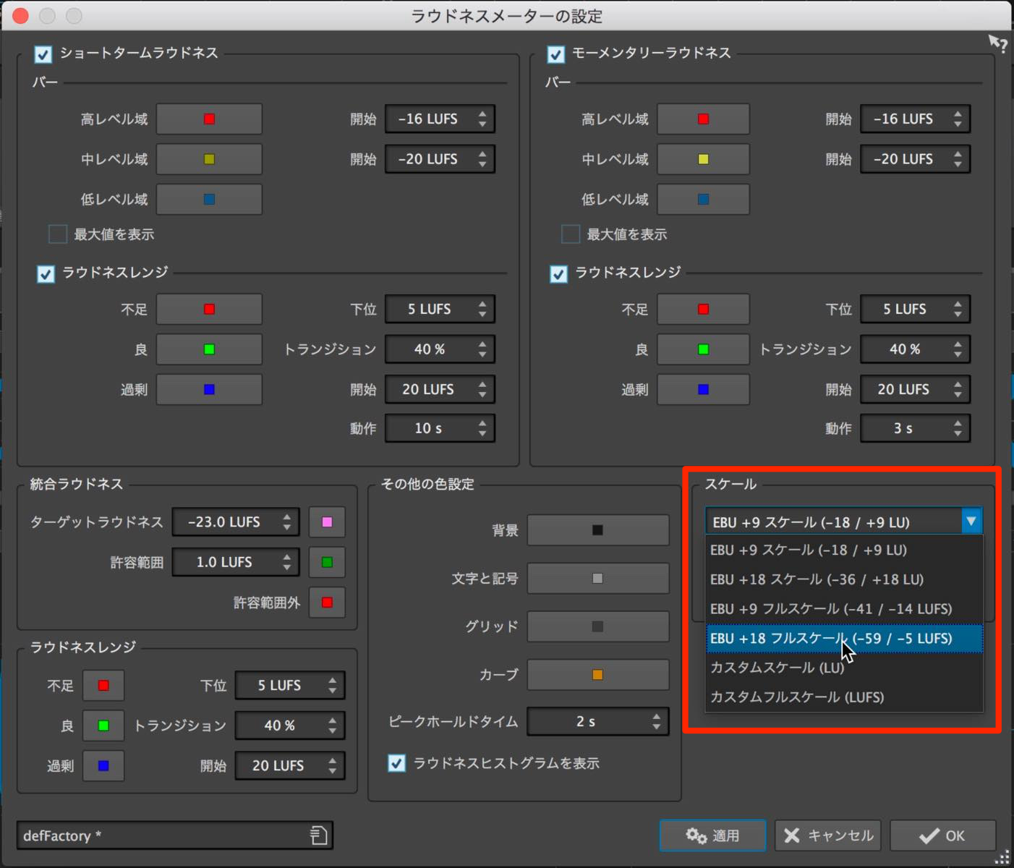This screenshot has height=868, width=1014.
Task: Adjust short-term 高レベル域 開始 -16 LUFS stepper
Action: pos(482,119)
